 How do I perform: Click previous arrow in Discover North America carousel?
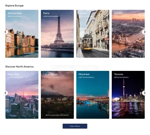6,93
